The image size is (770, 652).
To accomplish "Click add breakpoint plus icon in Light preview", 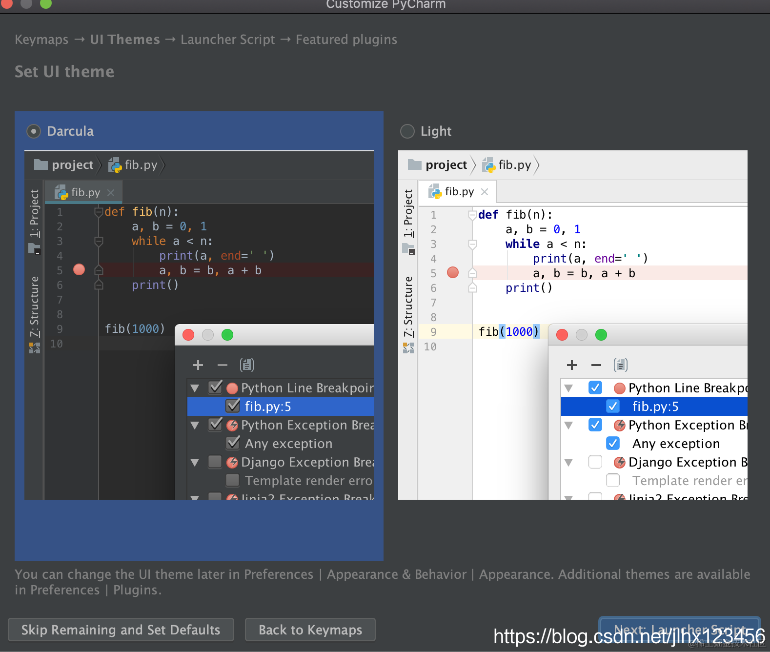I will [572, 365].
